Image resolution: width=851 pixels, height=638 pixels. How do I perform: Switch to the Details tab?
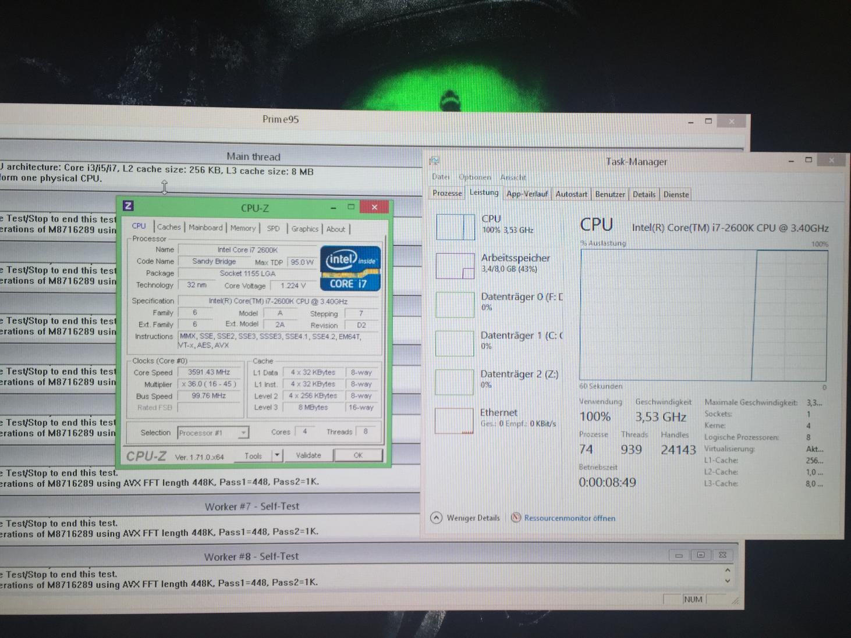pos(644,194)
